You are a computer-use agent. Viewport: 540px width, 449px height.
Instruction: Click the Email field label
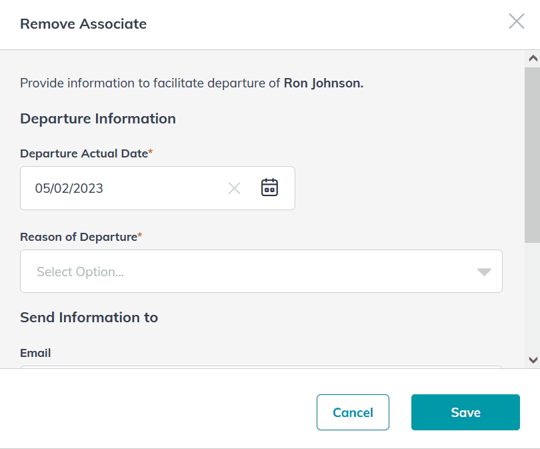click(35, 353)
